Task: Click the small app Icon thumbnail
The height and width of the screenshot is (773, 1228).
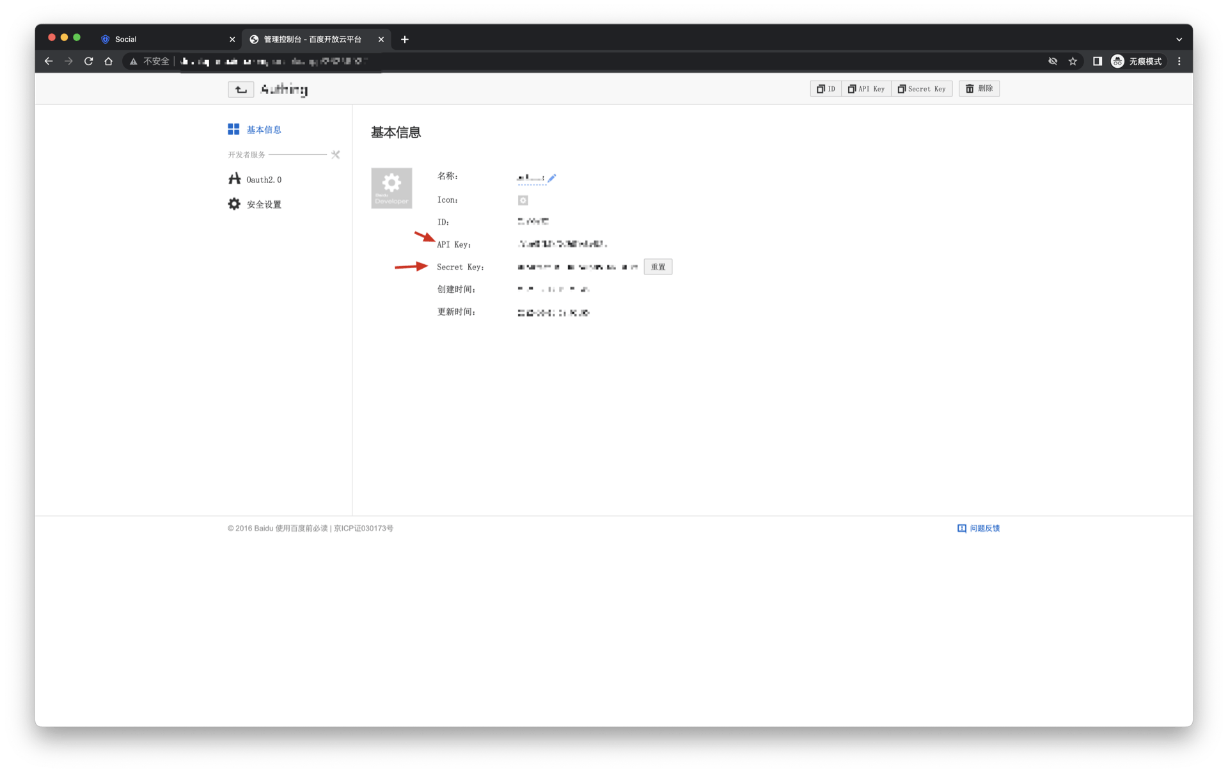Action: click(x=523, y=200)
